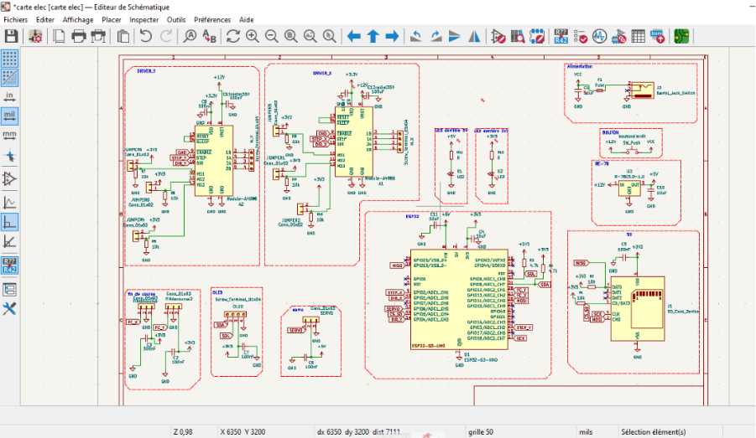Redo the undone action
This screenshot has height=438, width=756.
click(166, 36)
